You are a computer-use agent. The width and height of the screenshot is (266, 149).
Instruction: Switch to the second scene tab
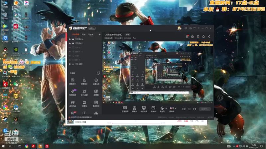pos(84,34)
